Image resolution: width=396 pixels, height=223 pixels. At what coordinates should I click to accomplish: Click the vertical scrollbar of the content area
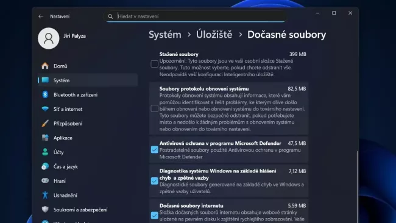click(x=357, y=187)
